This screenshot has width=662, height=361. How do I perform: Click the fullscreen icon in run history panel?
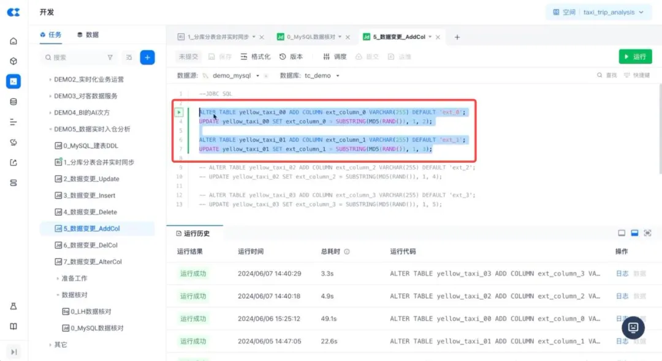pyautogui.click(x=647, y=233)
